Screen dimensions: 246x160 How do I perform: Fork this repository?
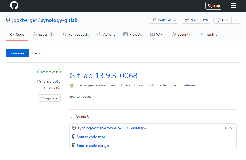pos(223,20)
